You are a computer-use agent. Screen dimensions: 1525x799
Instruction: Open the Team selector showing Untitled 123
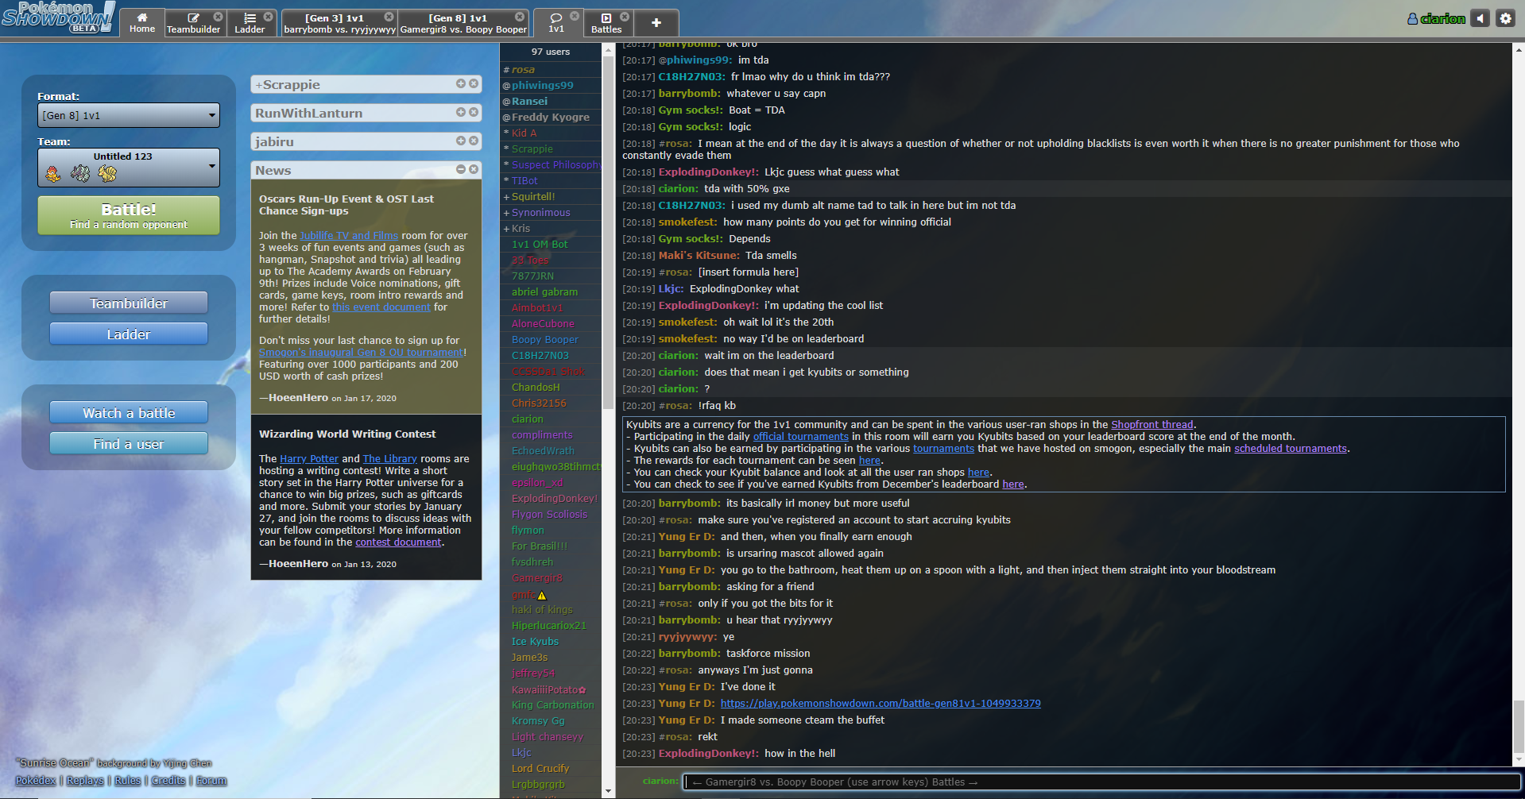pos(129,168)
